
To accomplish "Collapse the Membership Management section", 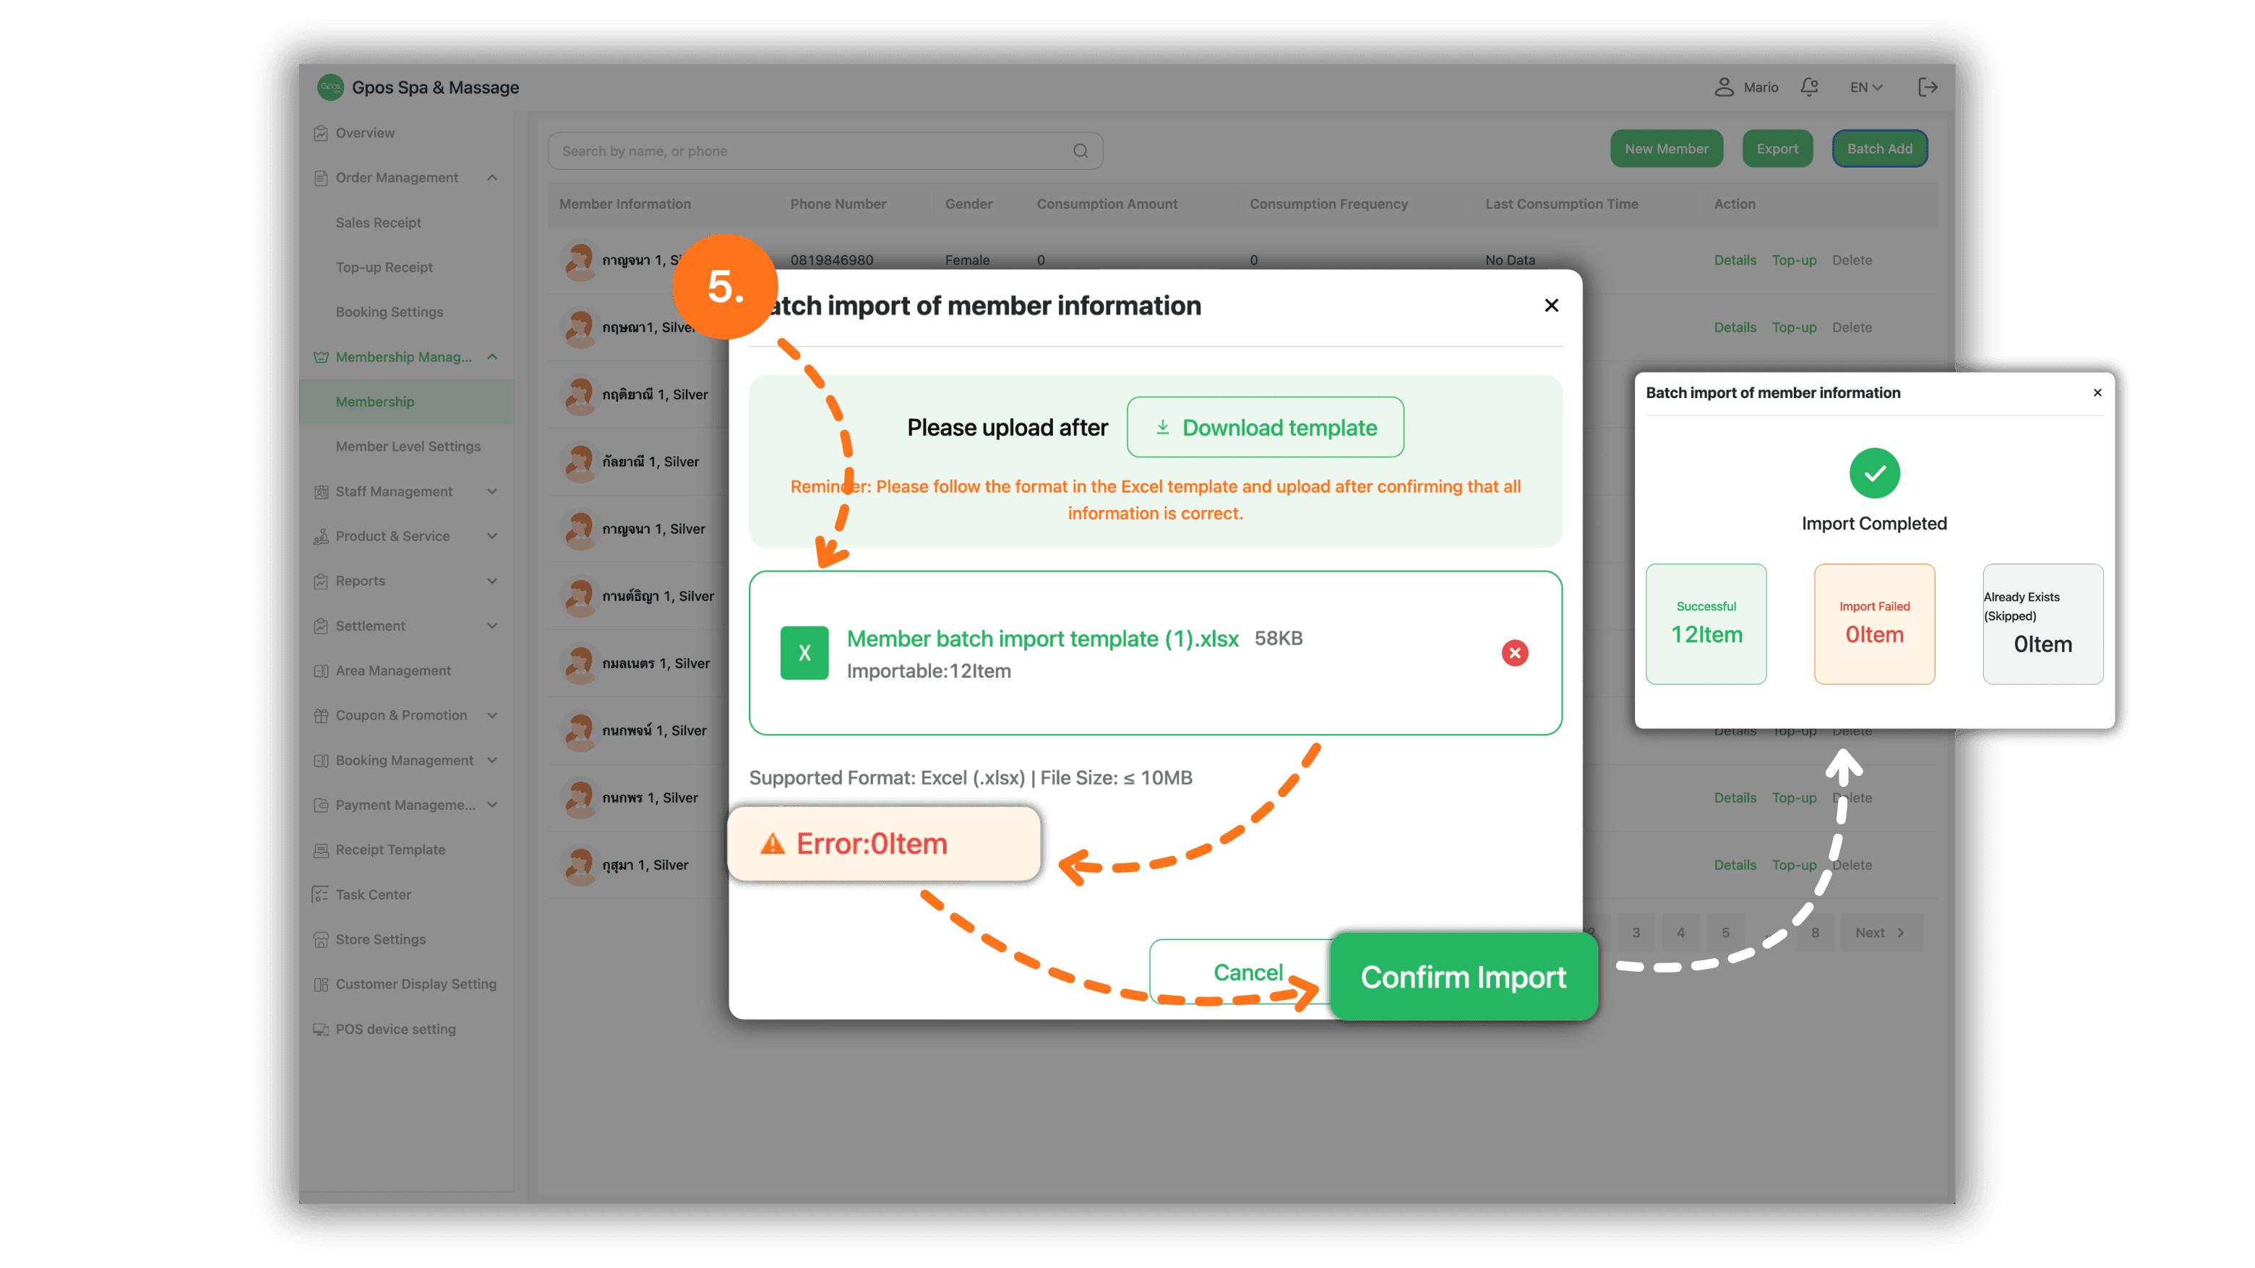I will point(492,357).
